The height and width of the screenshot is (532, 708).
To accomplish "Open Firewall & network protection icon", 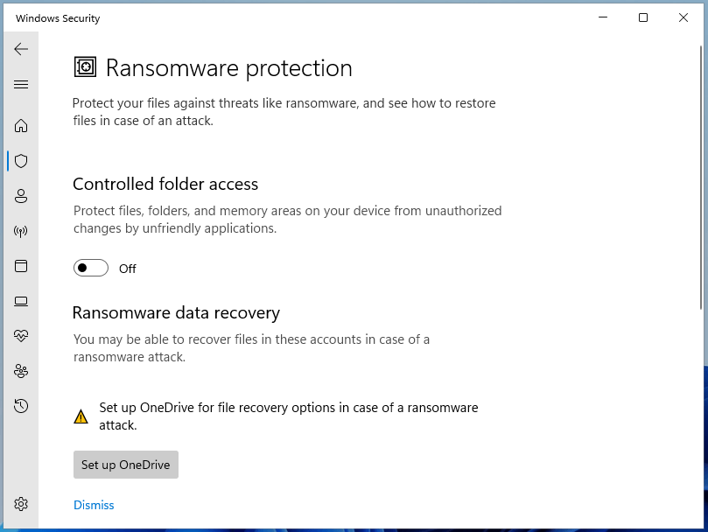I will pyautogui.click(x=21, y=231).
